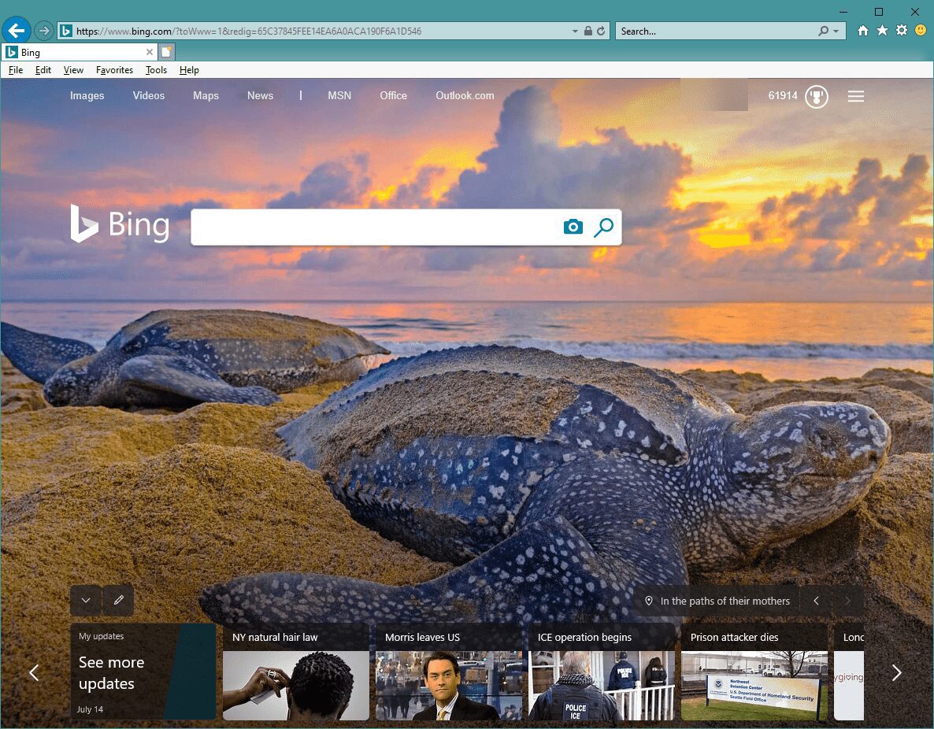
Task: Open the Edit menu
Action: [43, 70]
